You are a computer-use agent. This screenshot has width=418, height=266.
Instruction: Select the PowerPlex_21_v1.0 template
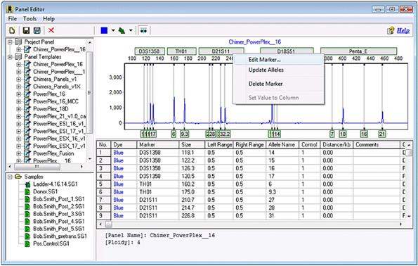59,116
